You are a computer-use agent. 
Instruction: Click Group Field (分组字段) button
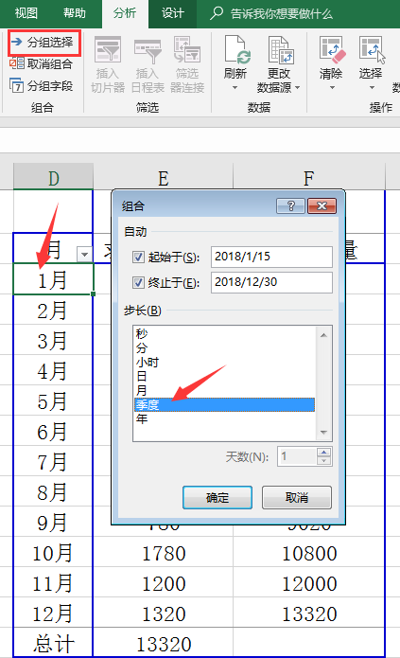(42, 86)
